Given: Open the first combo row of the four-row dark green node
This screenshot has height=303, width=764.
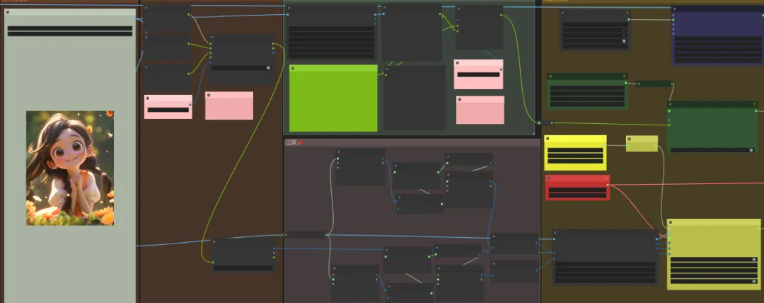Looking at the screenshot, I should coord(587,88).
